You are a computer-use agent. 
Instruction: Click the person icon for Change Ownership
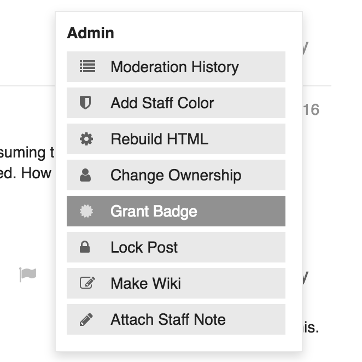(x=85, y=175)
